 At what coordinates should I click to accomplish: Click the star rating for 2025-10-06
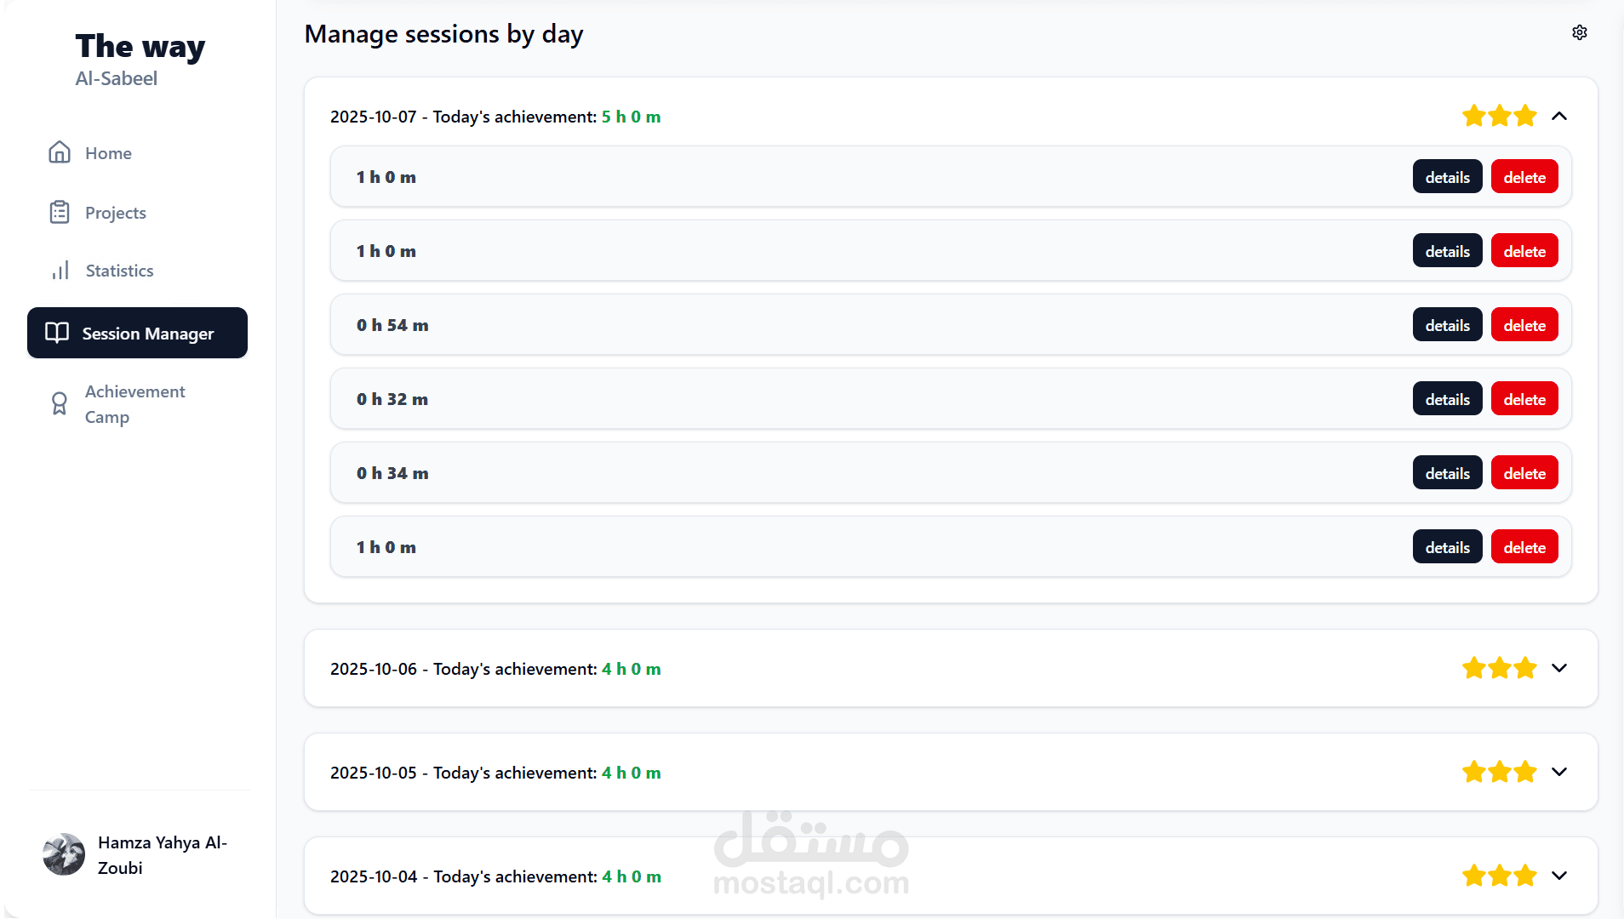pos(1500,668)
